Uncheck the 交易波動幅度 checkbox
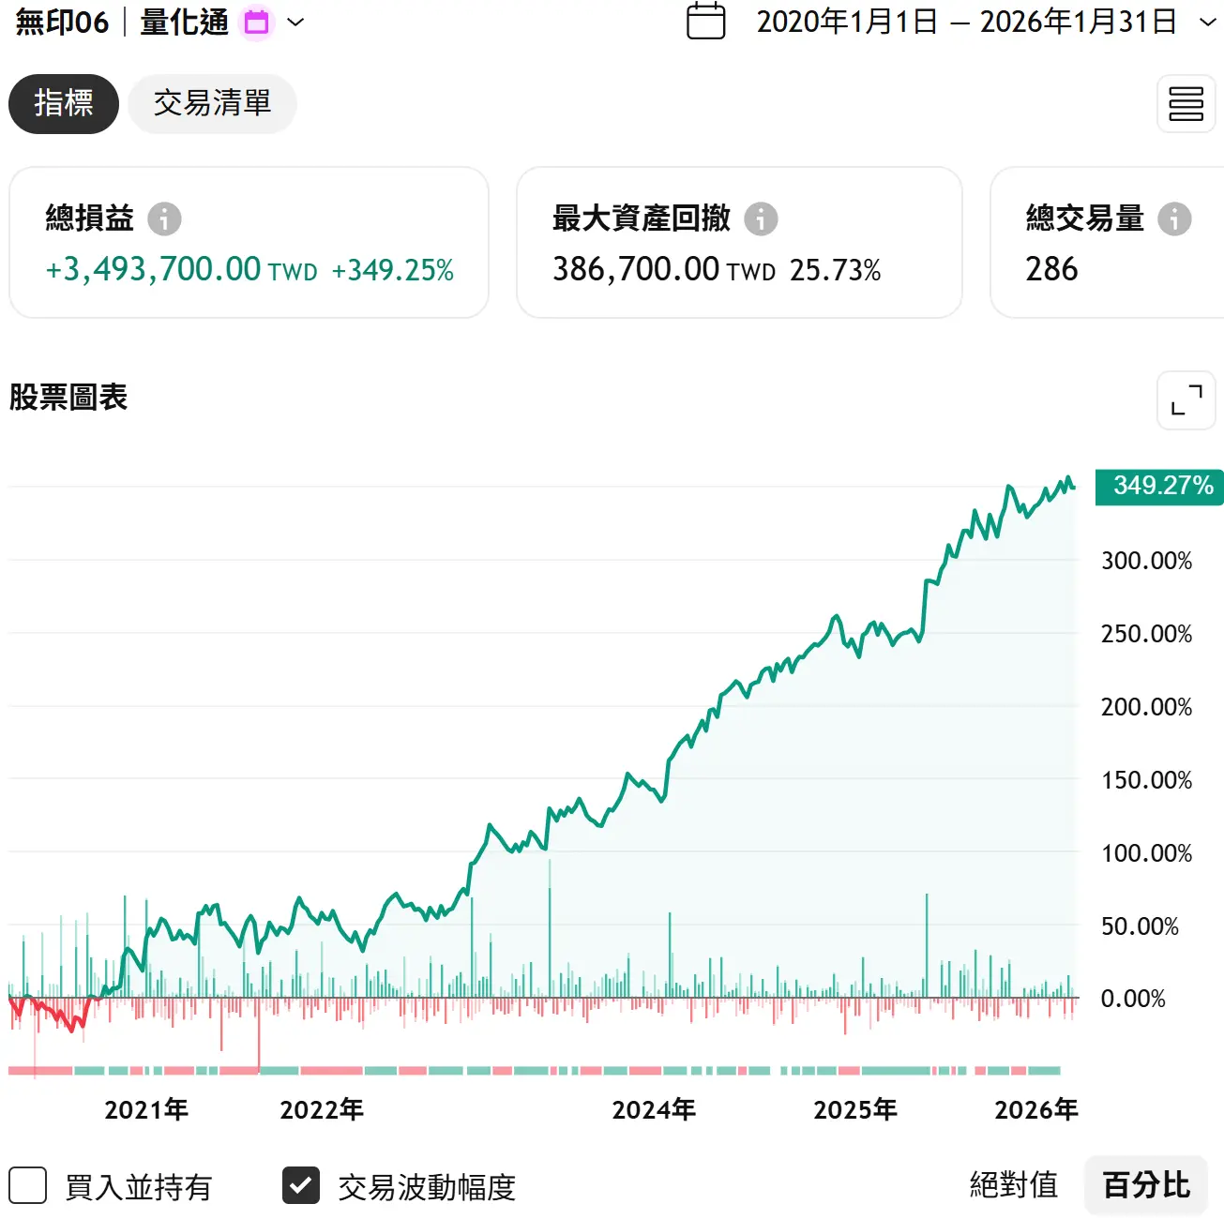The width and height of the screenshot is (1224, 1219). [x=301, y=1185]
